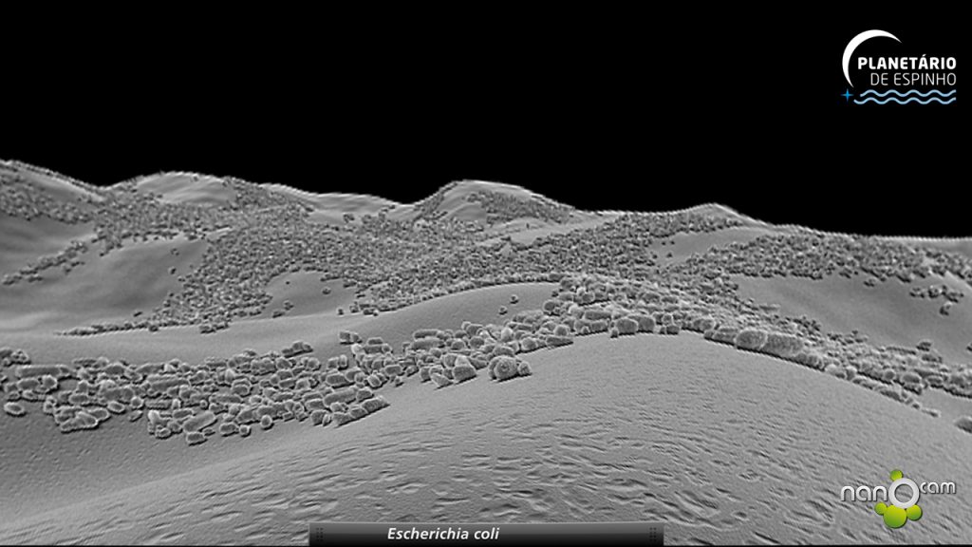This screenshot has height=547, width=972.
Task: Click the Planetário de Espinho logo text
Action: point(906,64)
